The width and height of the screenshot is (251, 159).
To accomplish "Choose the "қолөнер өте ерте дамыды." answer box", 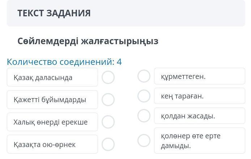I will coord(199,141).
